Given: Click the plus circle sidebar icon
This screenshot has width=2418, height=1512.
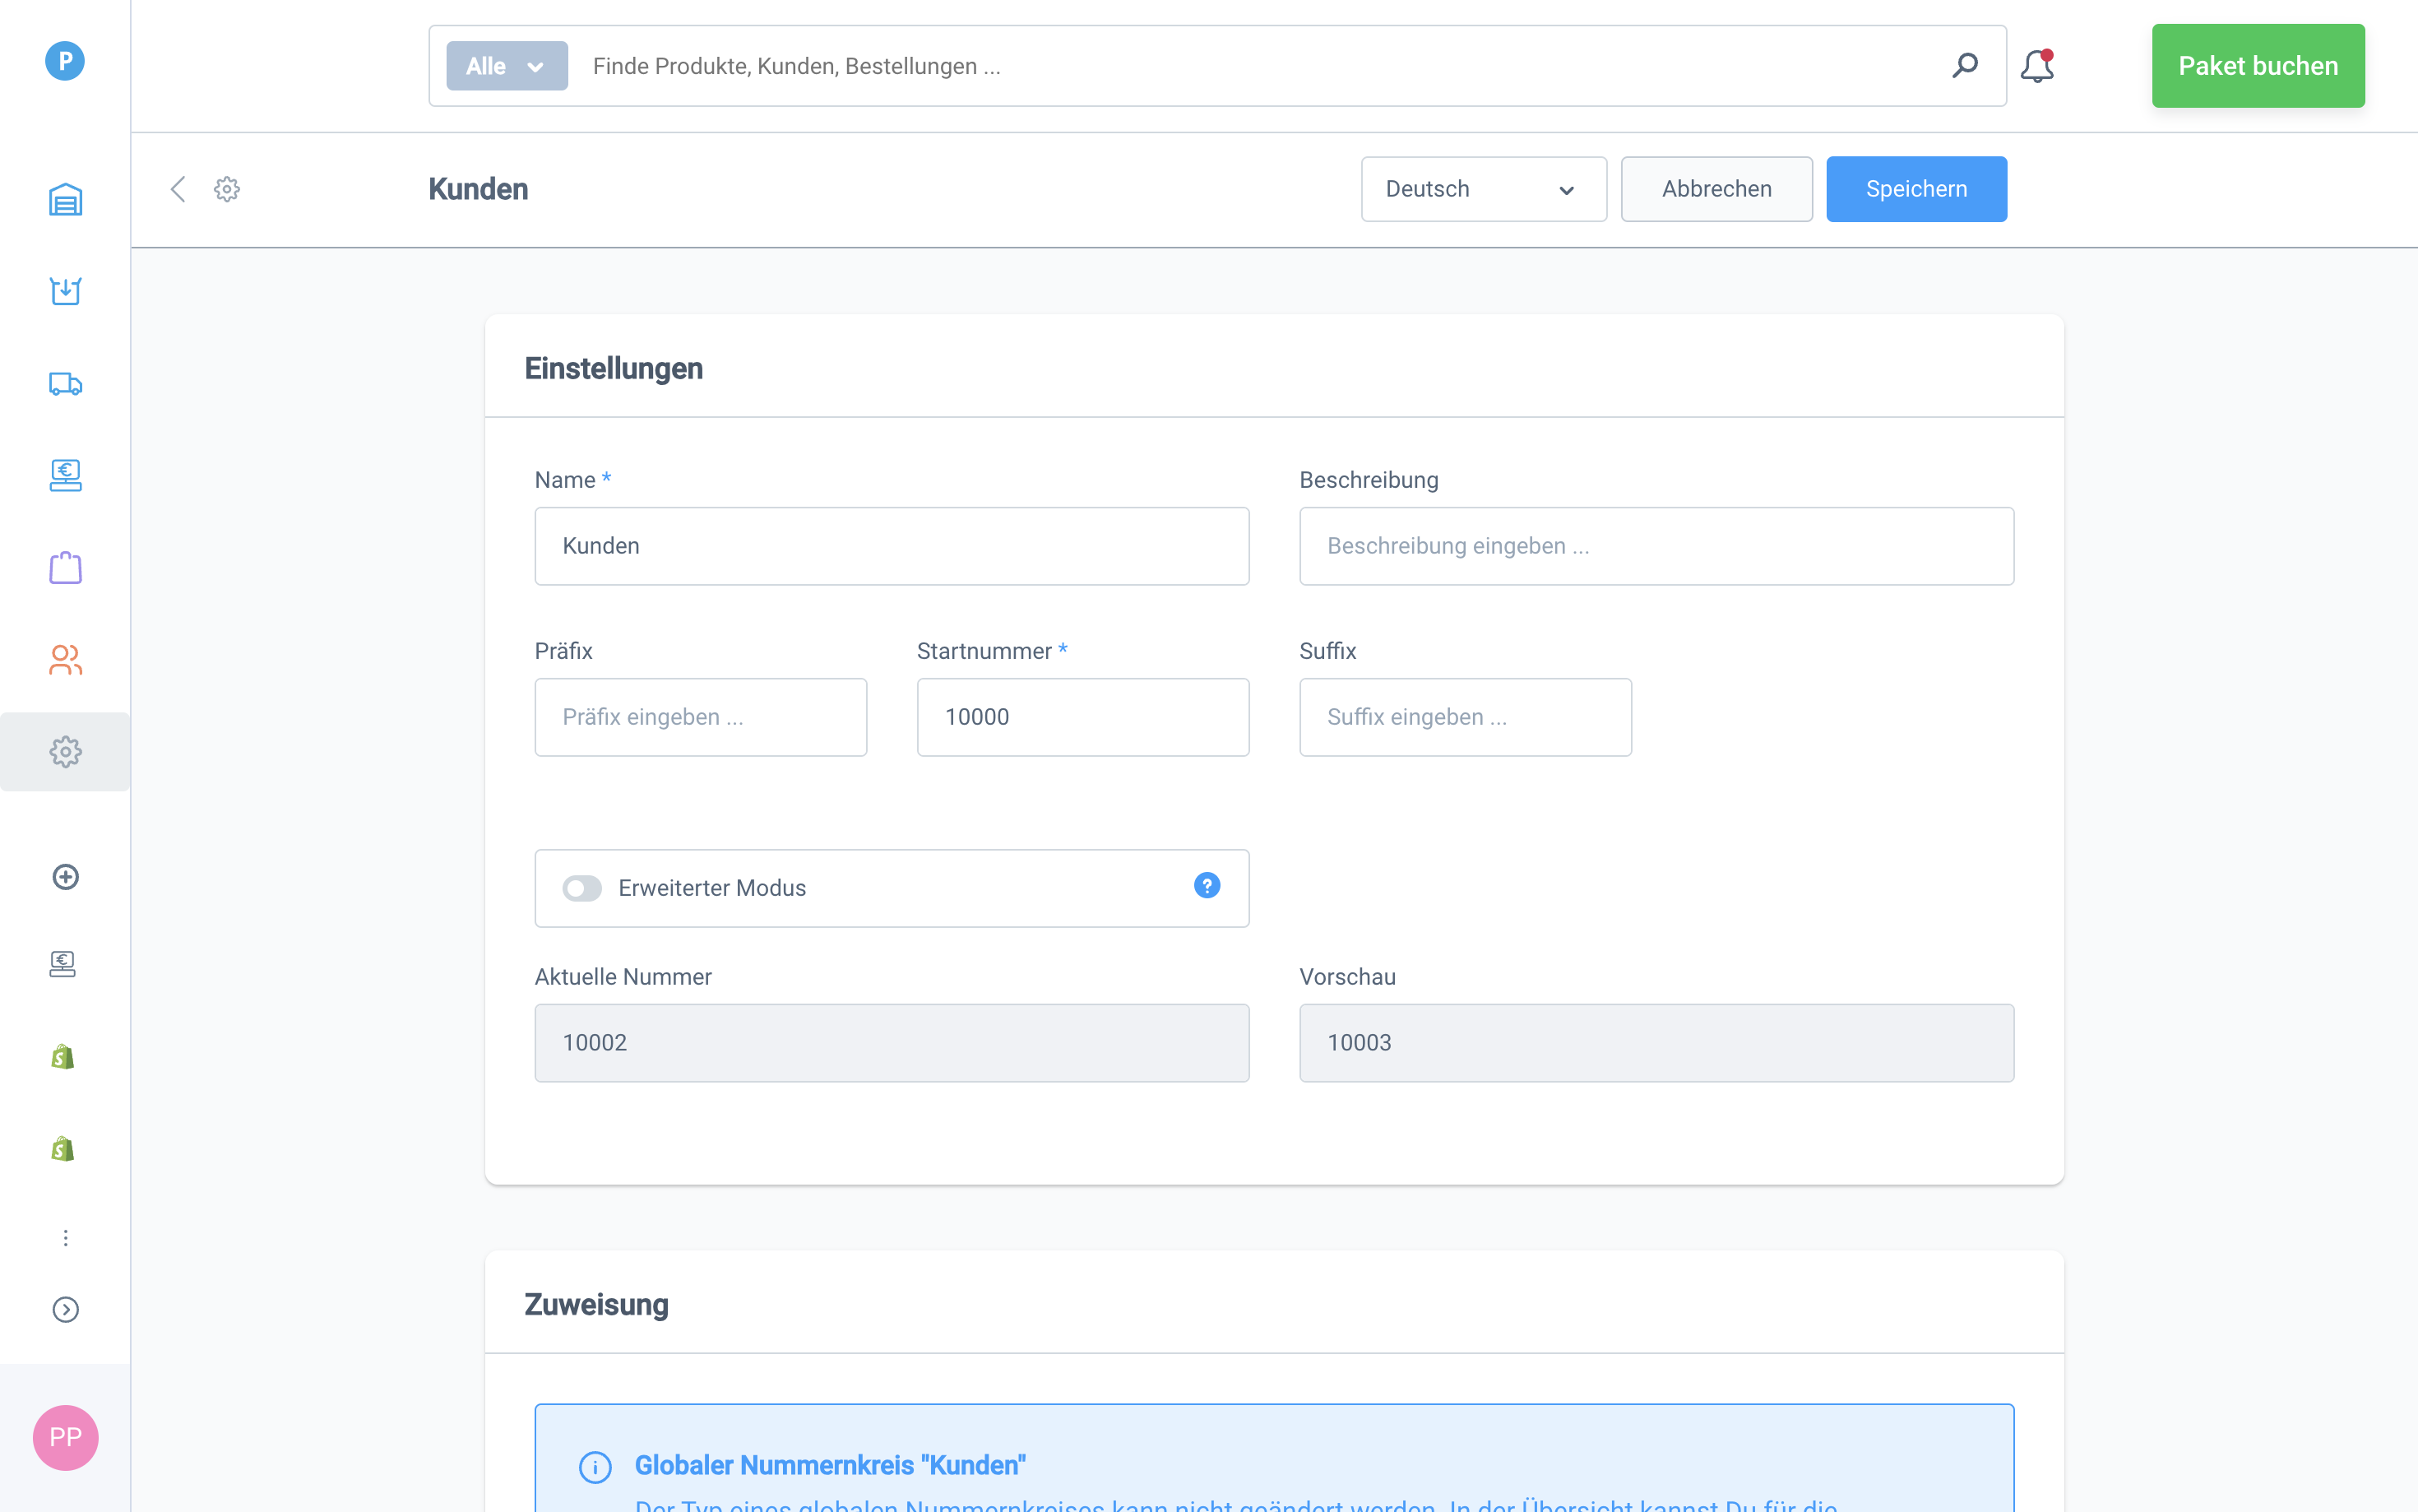Looking at the screenshot, I should pyautogui.click(x=65, y=877).
